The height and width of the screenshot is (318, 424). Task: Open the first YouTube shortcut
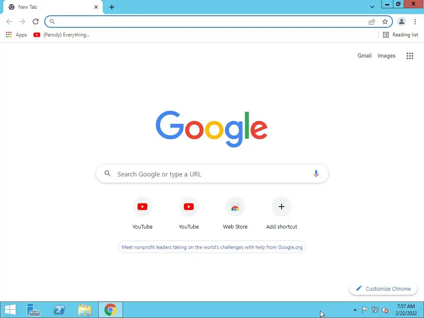coord(142,214)
